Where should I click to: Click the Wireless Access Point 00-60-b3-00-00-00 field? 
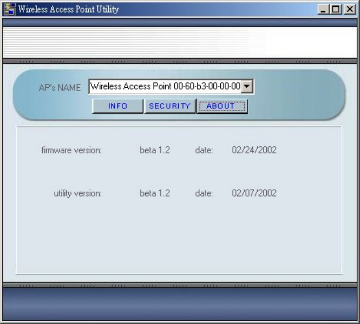coord(171,87)
